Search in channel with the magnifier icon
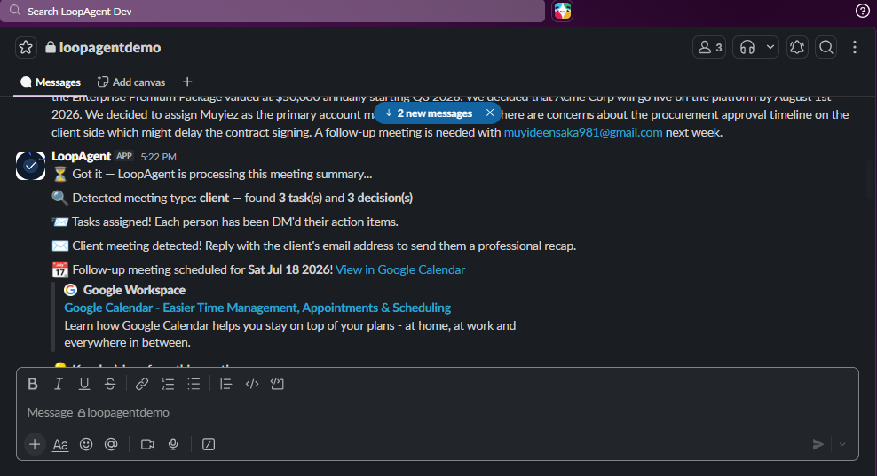Screen dimensions: 877x476 [x=826, y=48]
